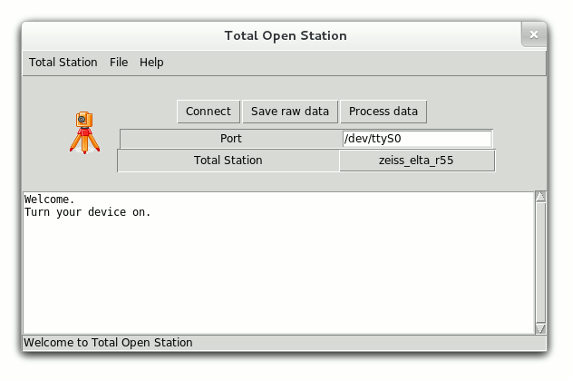Viewport: 572px width, 380px height.
Task: Click the Connect button
Action: pyautogui.click(x=208, y=112)
